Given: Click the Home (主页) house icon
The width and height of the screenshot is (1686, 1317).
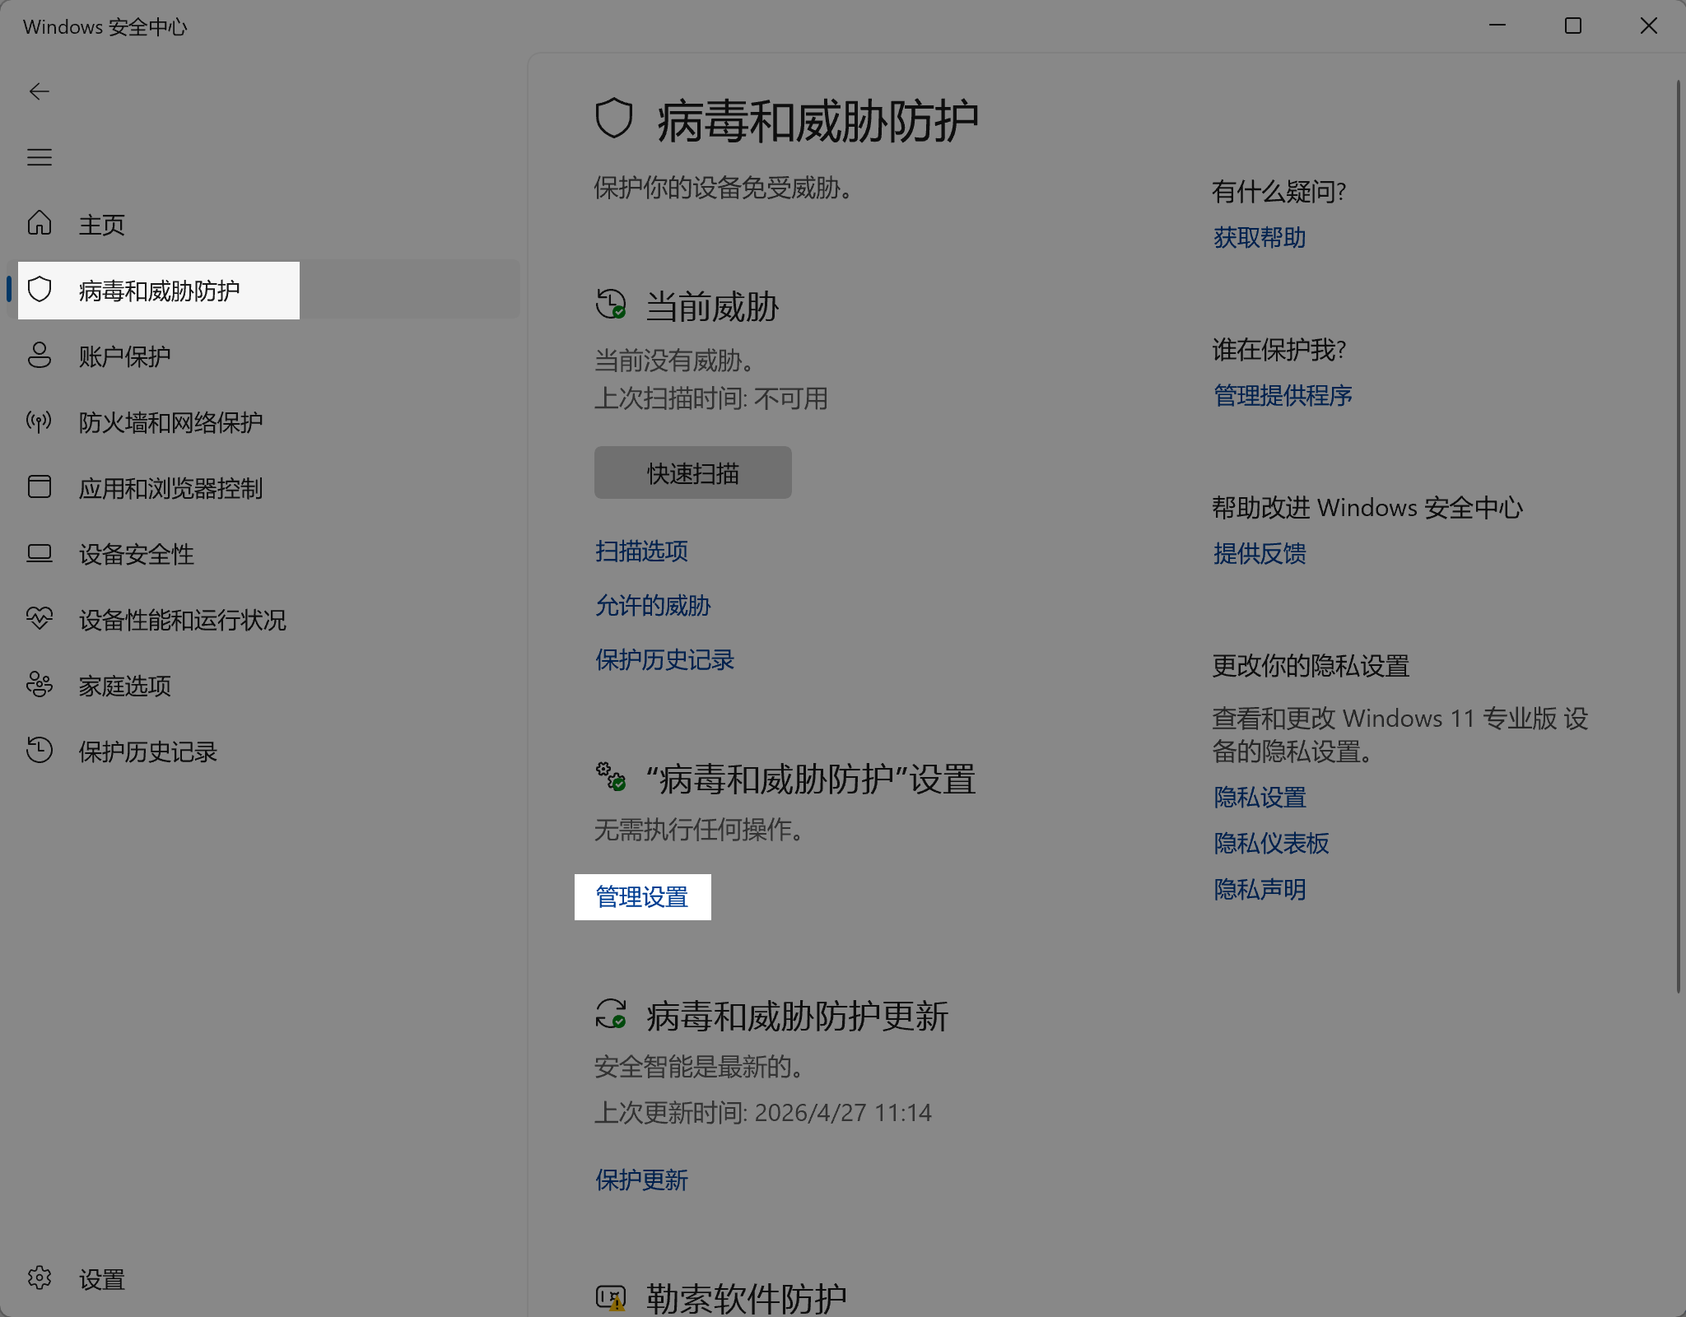Looking at the screenshot, I should coord(39,223).
